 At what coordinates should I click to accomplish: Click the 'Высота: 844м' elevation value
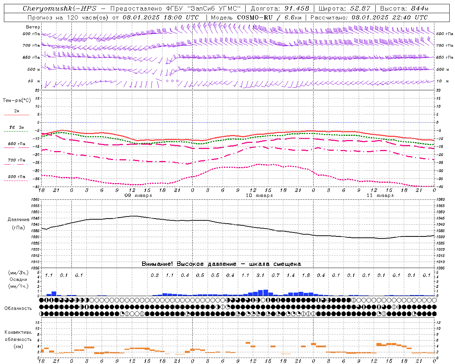pos(404,9)
